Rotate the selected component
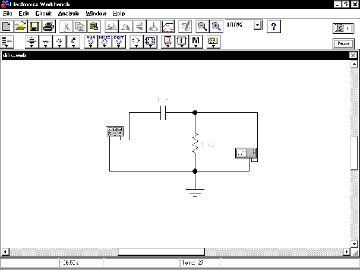 (x=112, y=26)
